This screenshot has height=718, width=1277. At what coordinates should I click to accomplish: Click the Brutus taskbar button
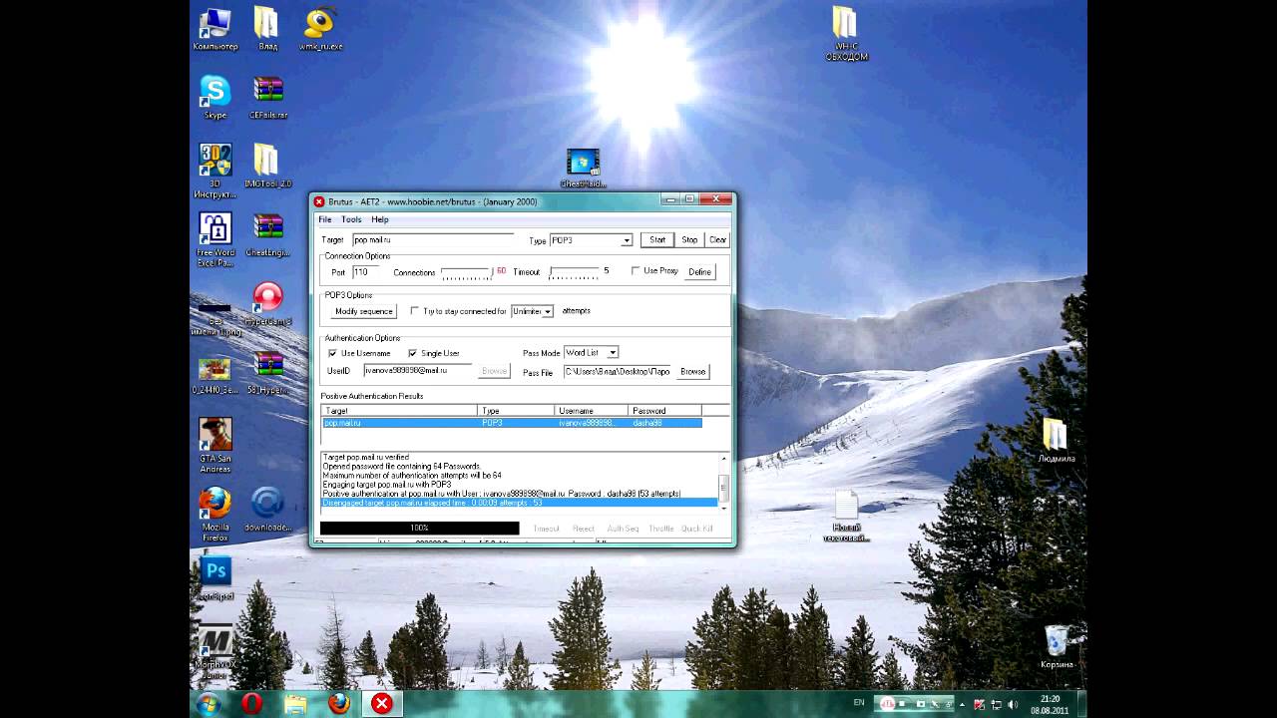point(381,704)
